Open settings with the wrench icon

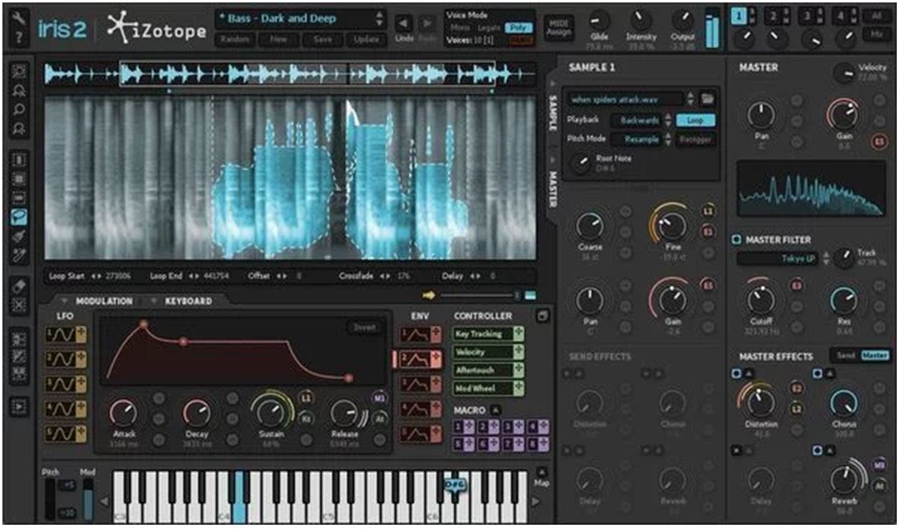[19, 18]
